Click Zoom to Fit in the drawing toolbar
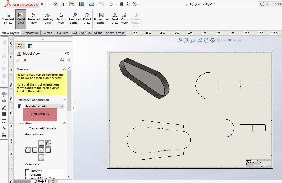The image size is (282, 183). coord(187,40)
